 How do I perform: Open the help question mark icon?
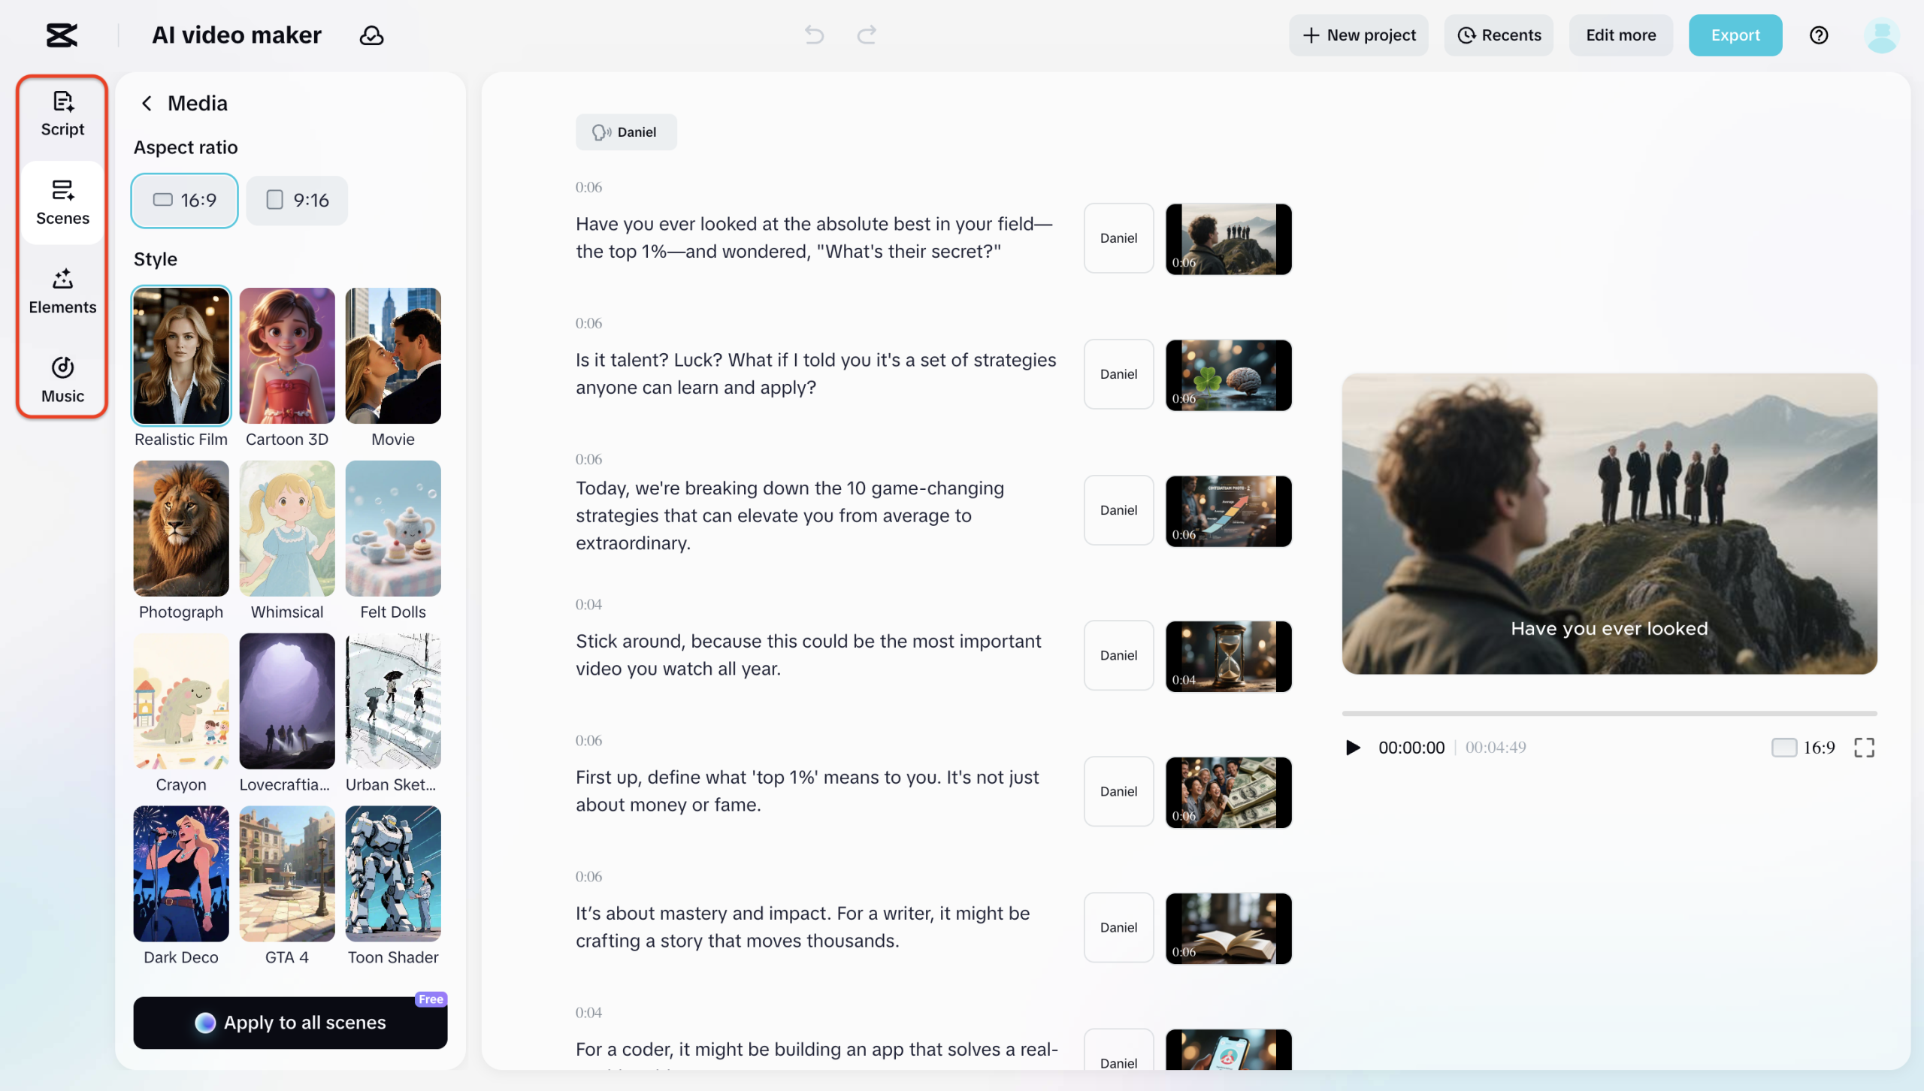pos(1819,35)
